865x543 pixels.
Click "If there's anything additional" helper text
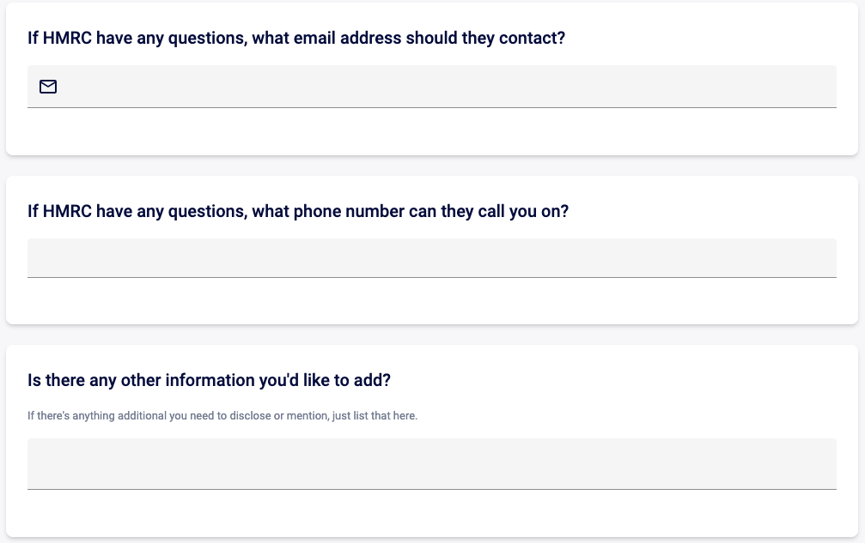[97, 416]
